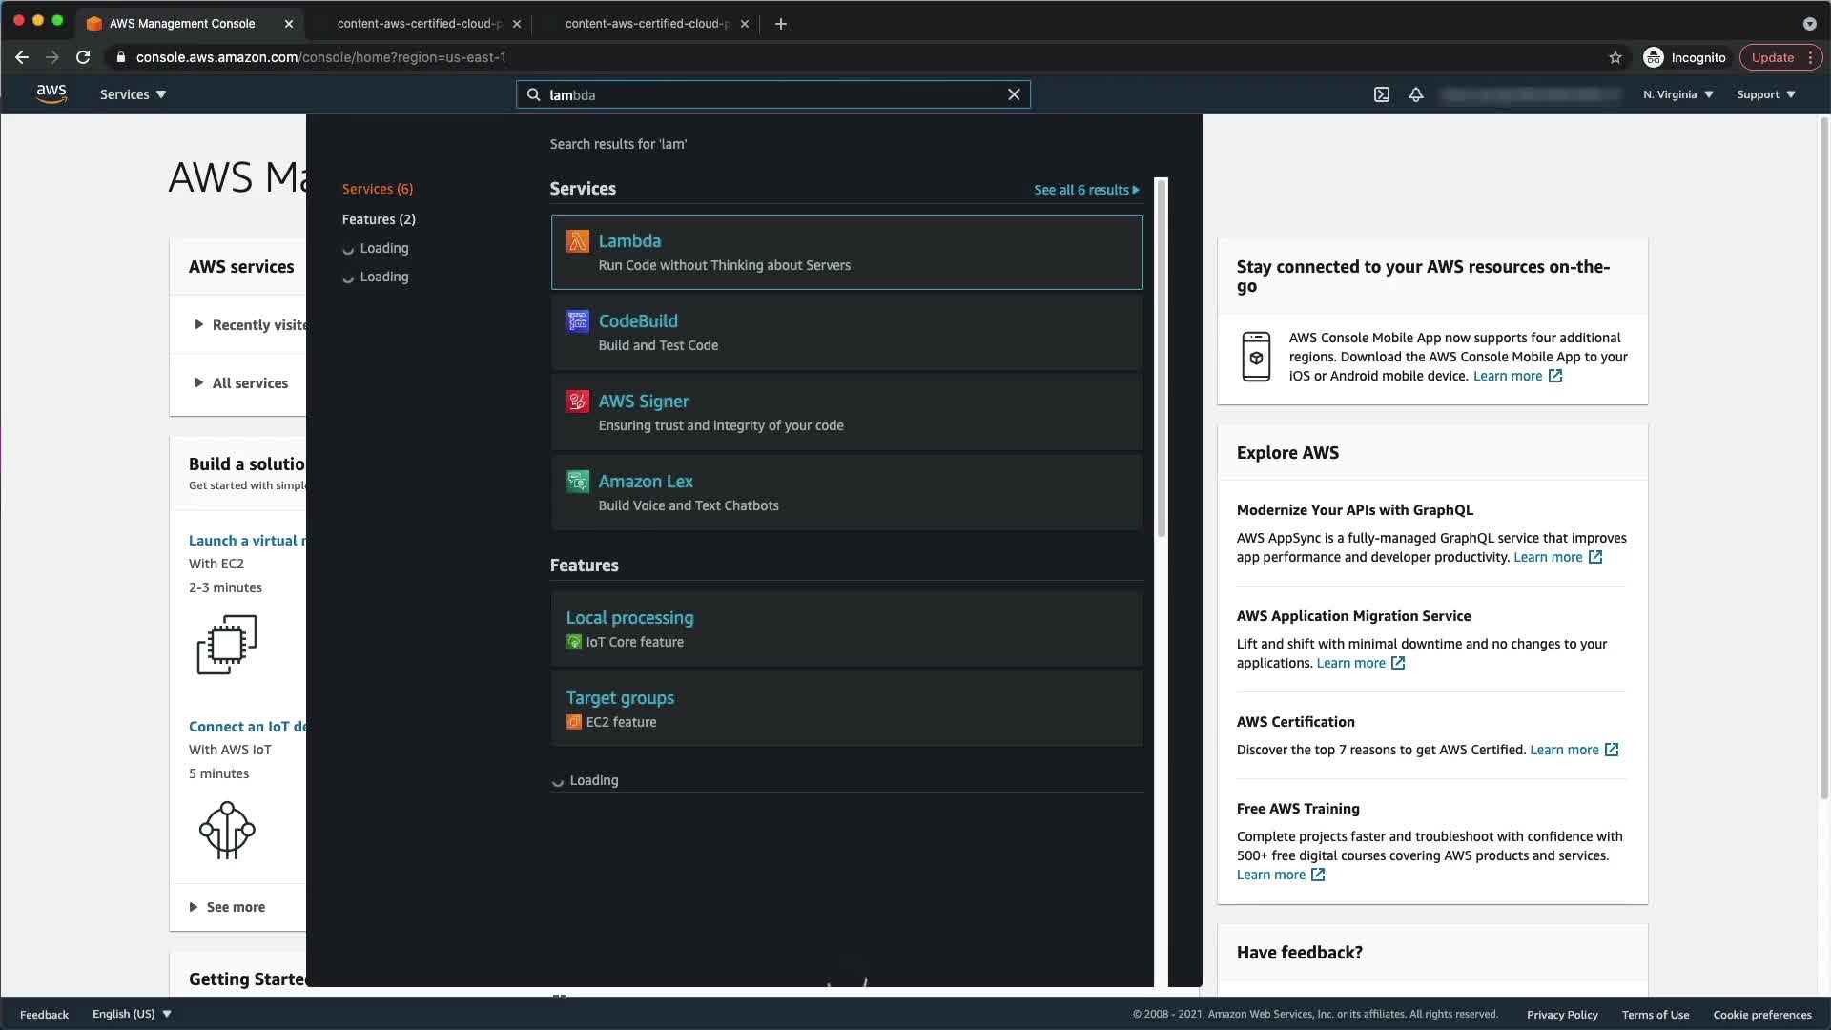Screen dimensions: 1831x1030
Task: Open the Services dropdown menu
Action: coord(133,94)
